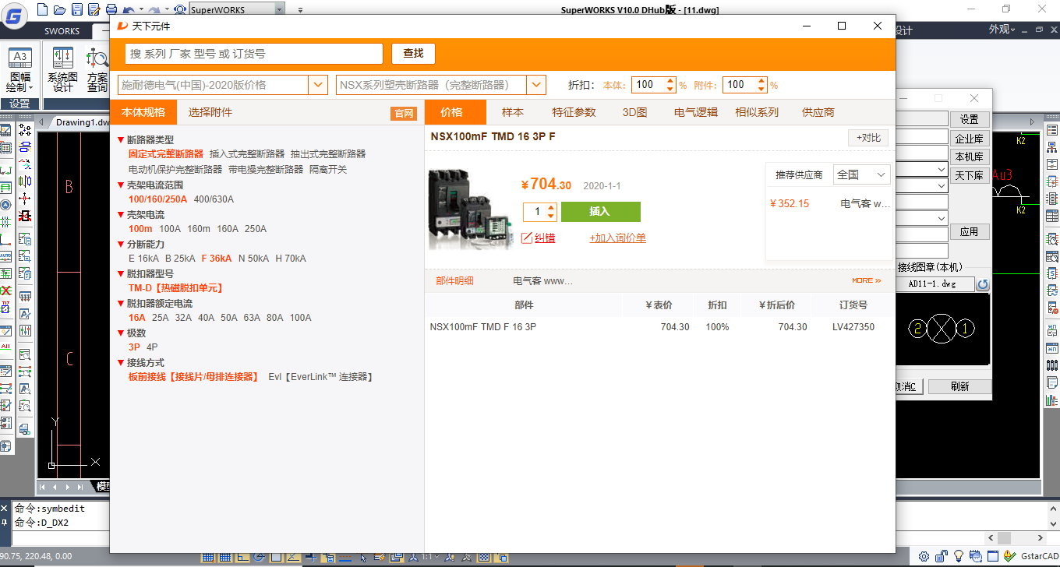Open the GstarCAD application menu logo
The image size is (1060, 567).
(14, 14)
